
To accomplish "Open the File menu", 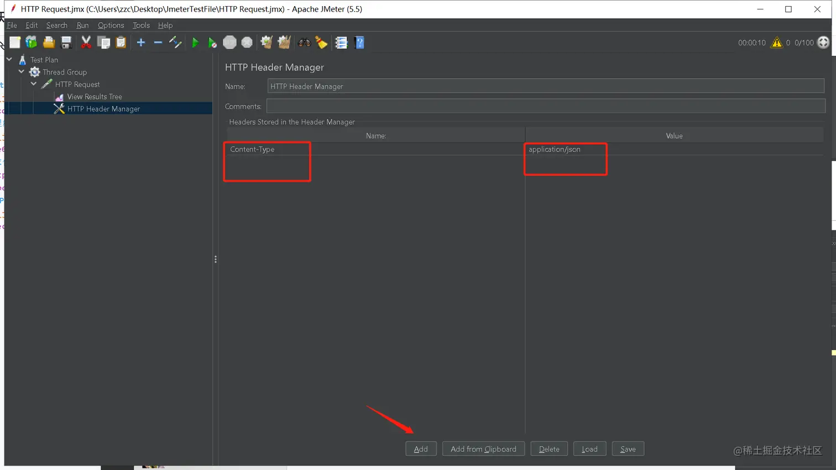I will click(x=12, y=25).
